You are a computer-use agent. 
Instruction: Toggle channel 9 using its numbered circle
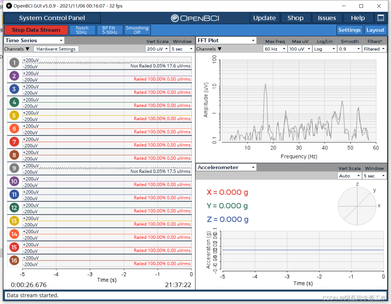click(x=14, y=168)
